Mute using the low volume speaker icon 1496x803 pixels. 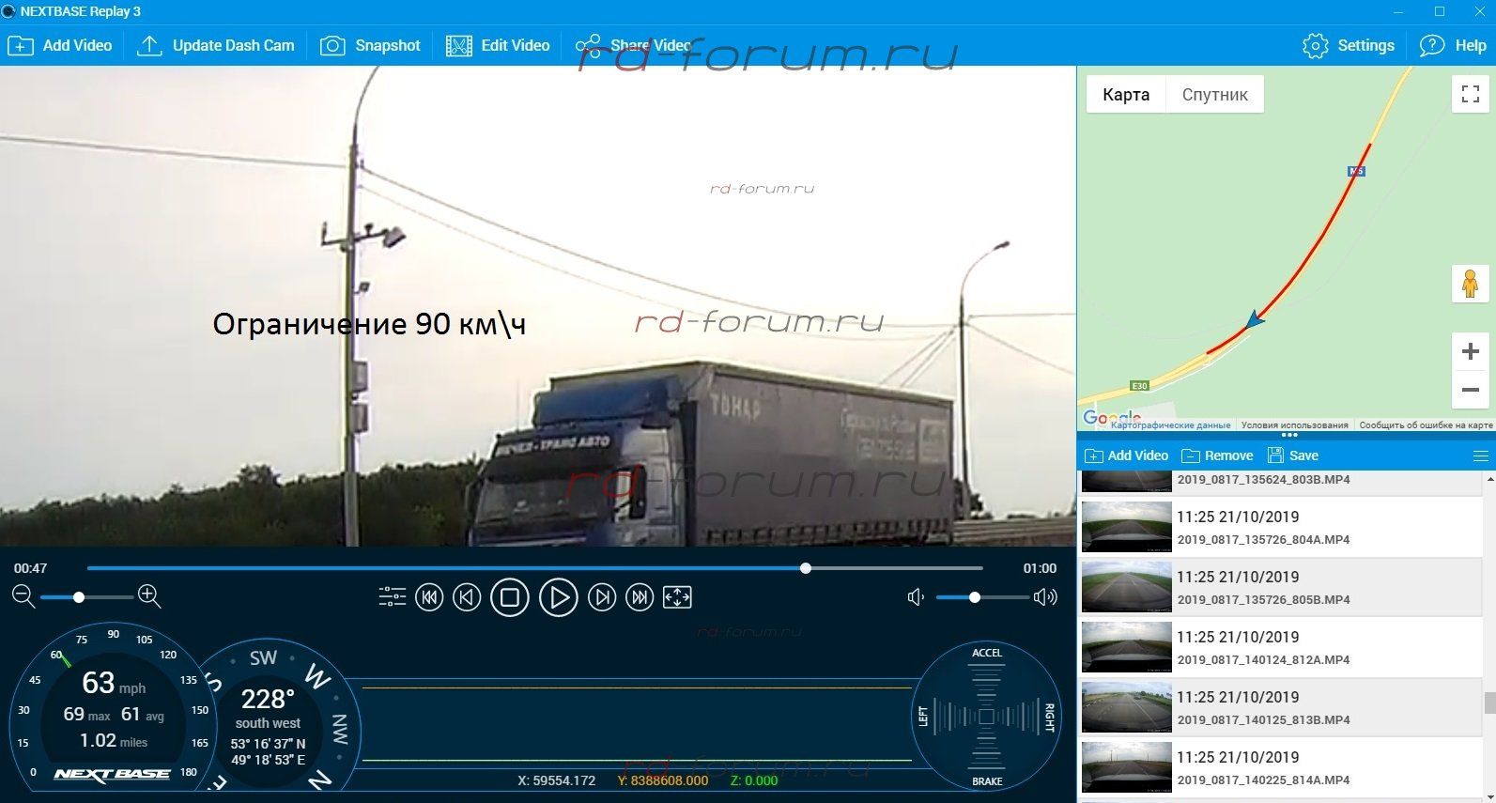(x=916, y=597)
